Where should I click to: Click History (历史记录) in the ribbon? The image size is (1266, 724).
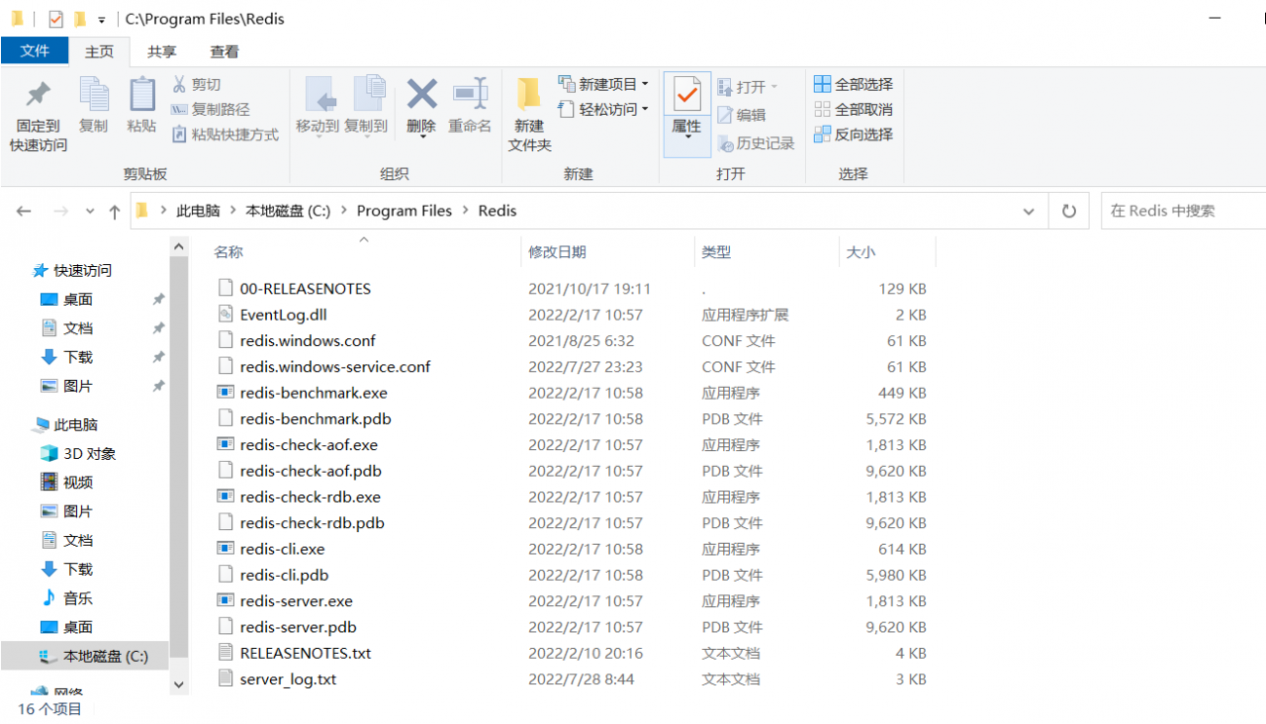[x=756, y=143]
